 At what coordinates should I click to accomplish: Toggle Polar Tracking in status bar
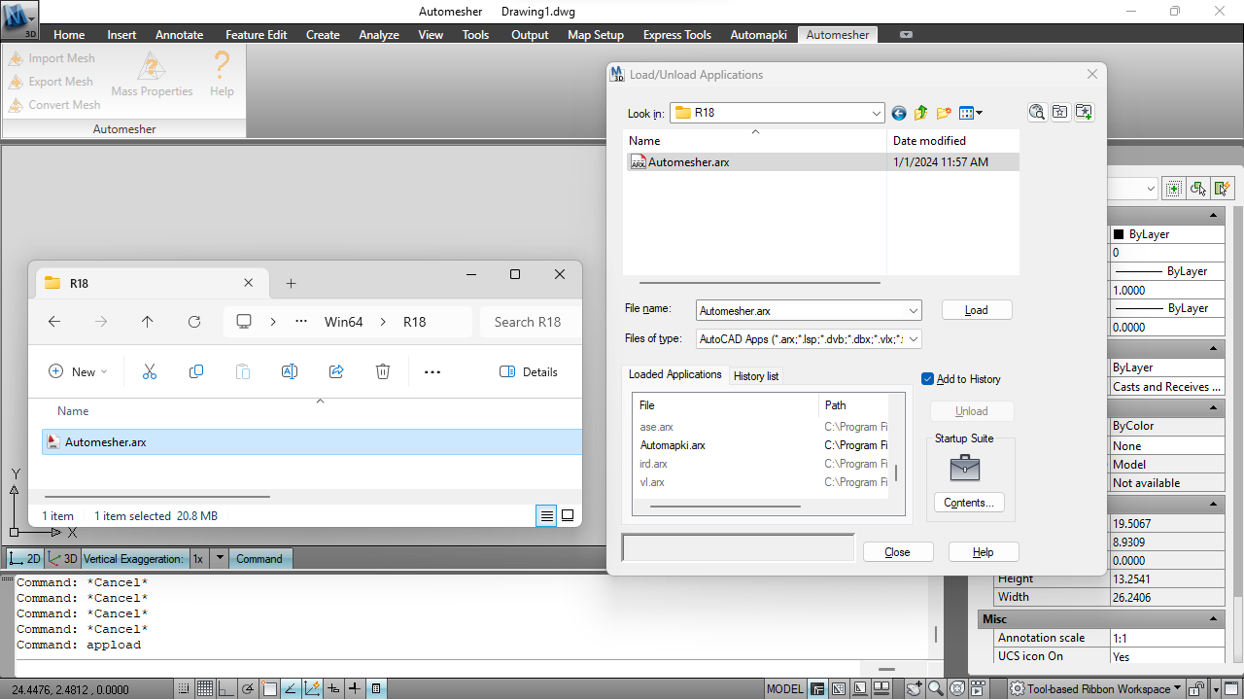pos(247,689)
